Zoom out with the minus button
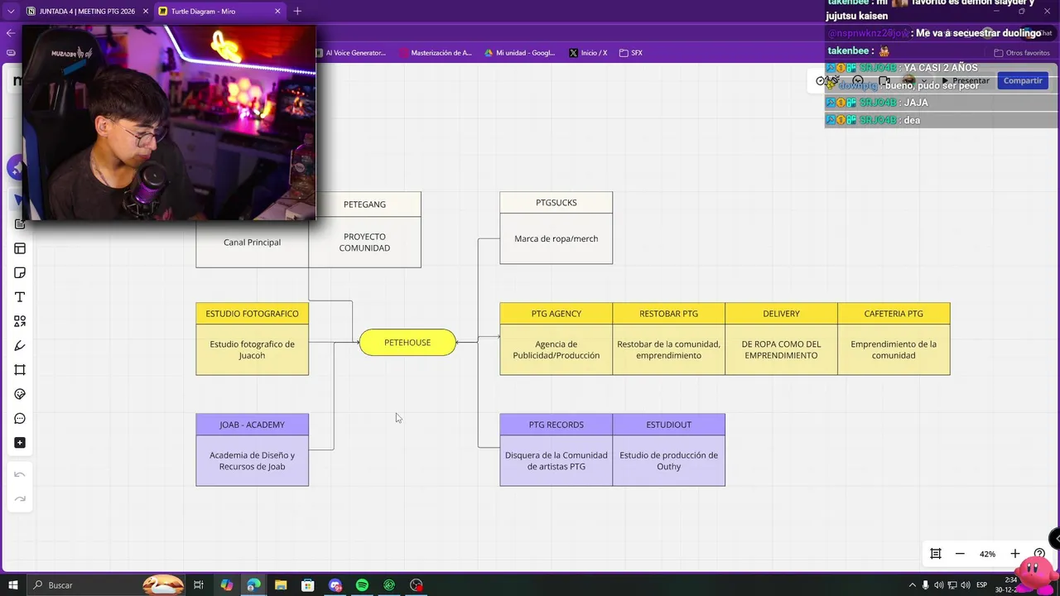This screenshot has height=596, width=1060. [960, 554]
